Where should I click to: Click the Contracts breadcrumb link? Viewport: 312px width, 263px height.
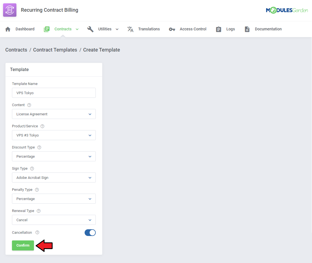(16, 50)
